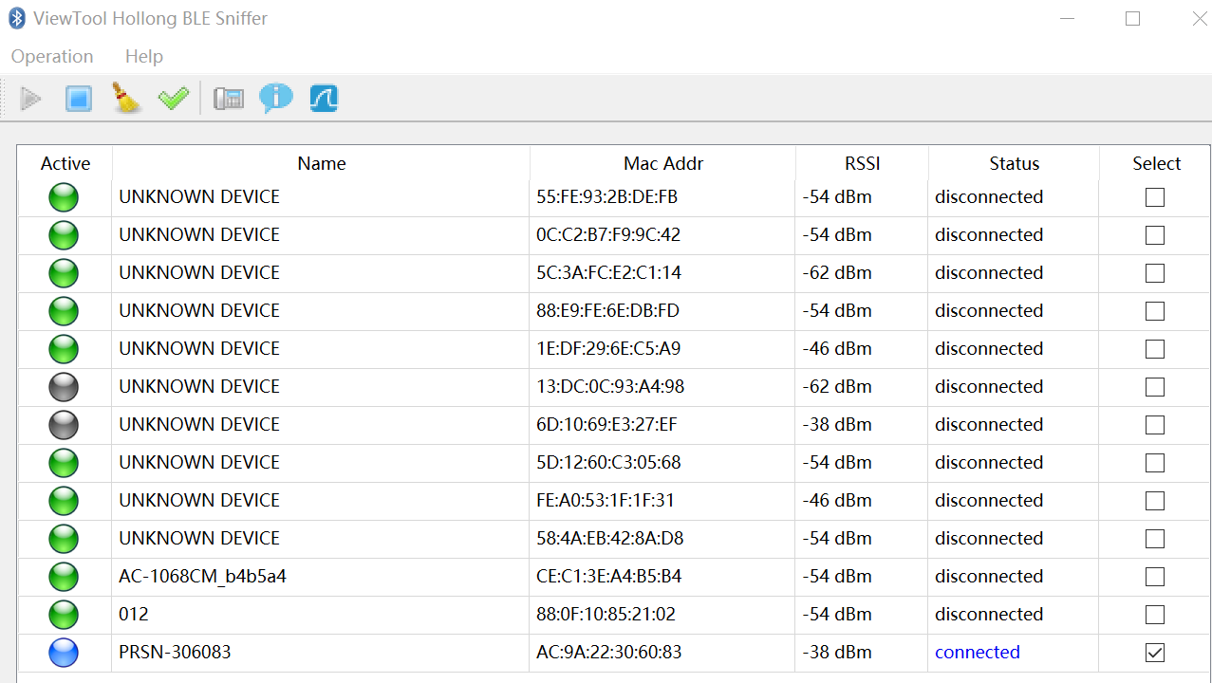Click green indicator for FE:A0:53:1F:1F:31
1212x683 pixels.
pos(64,501)
